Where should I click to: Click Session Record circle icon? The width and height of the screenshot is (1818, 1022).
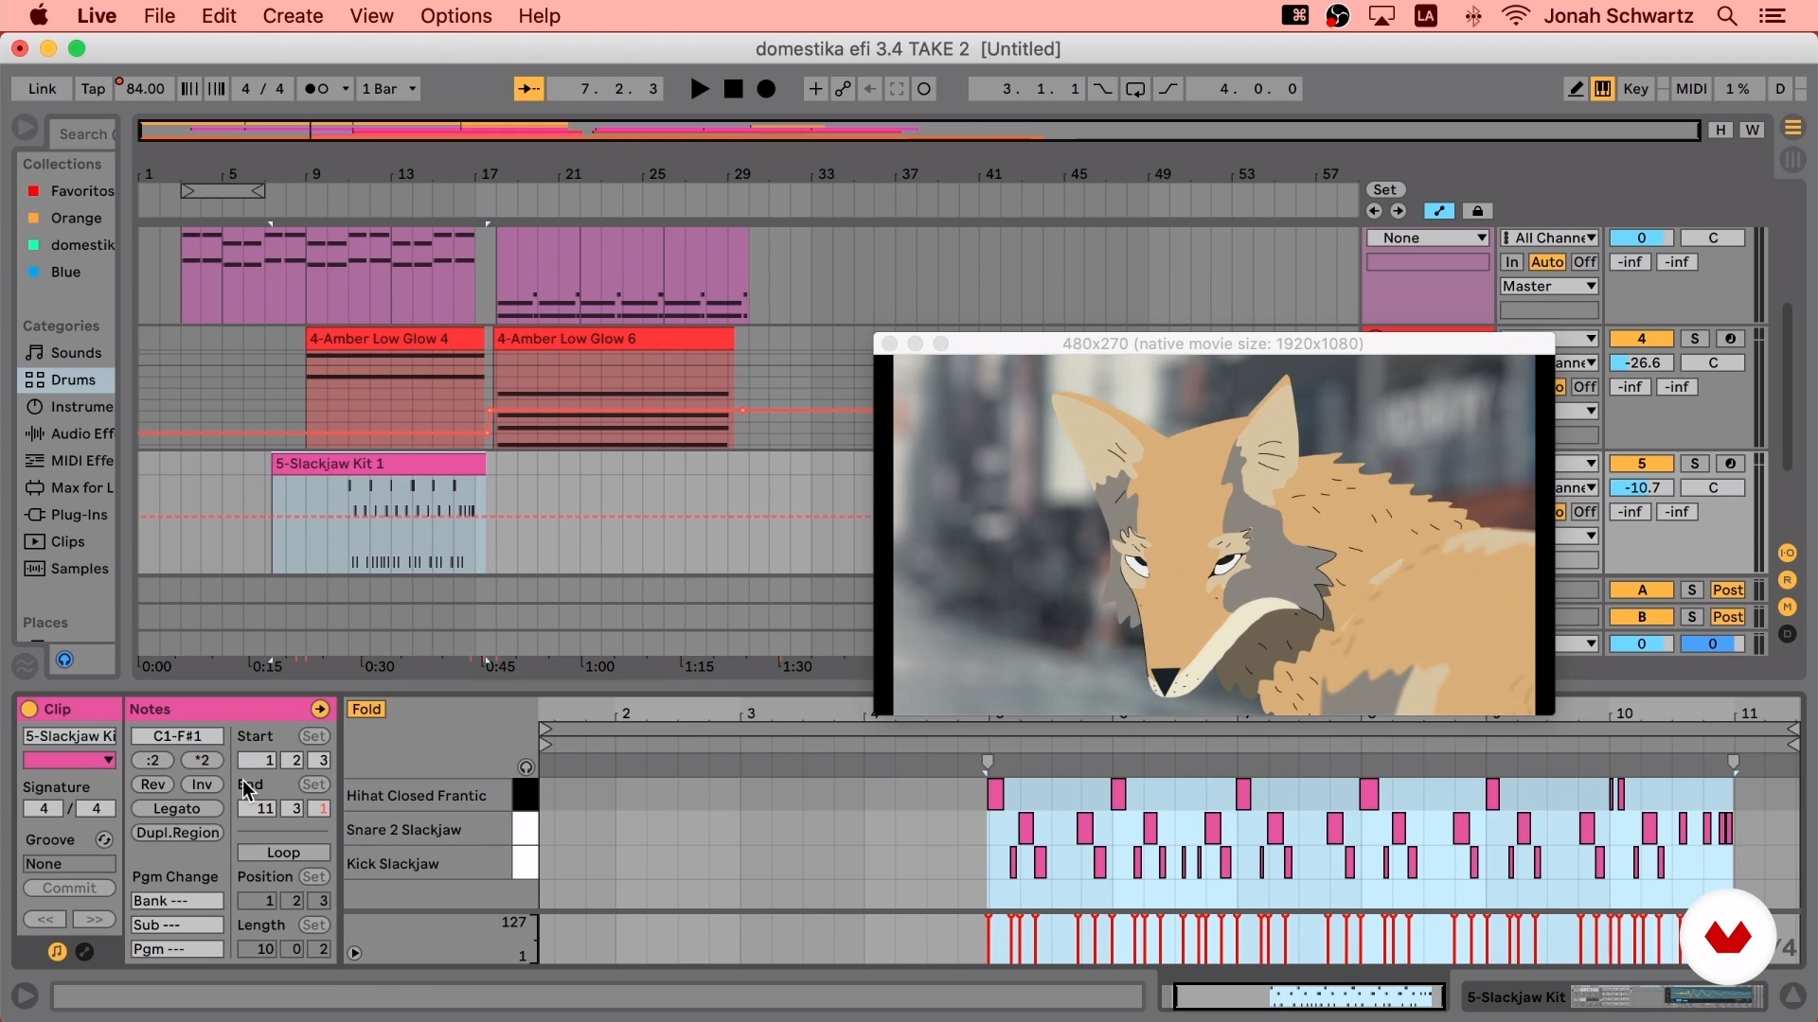point(924,89)
